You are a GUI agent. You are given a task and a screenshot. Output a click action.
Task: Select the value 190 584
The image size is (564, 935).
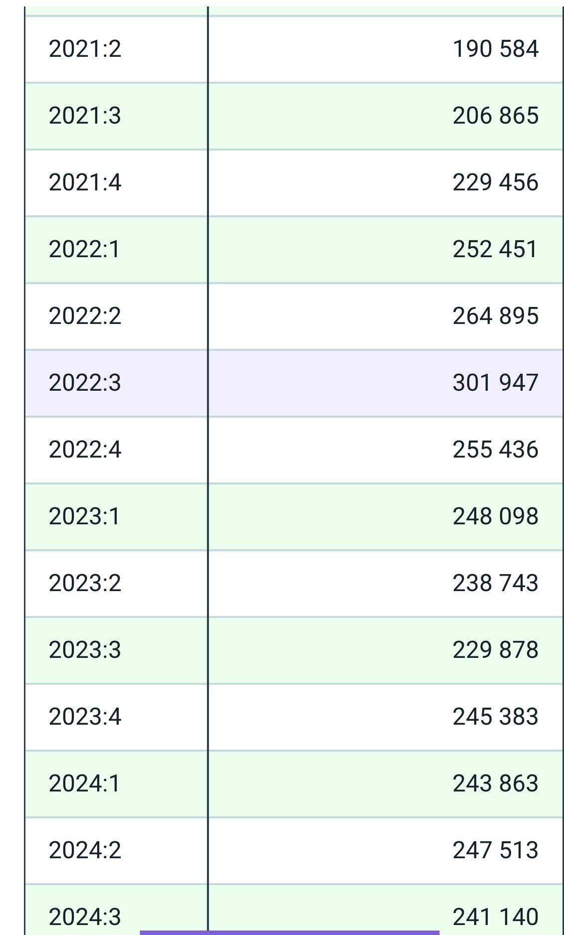point(495,49)
